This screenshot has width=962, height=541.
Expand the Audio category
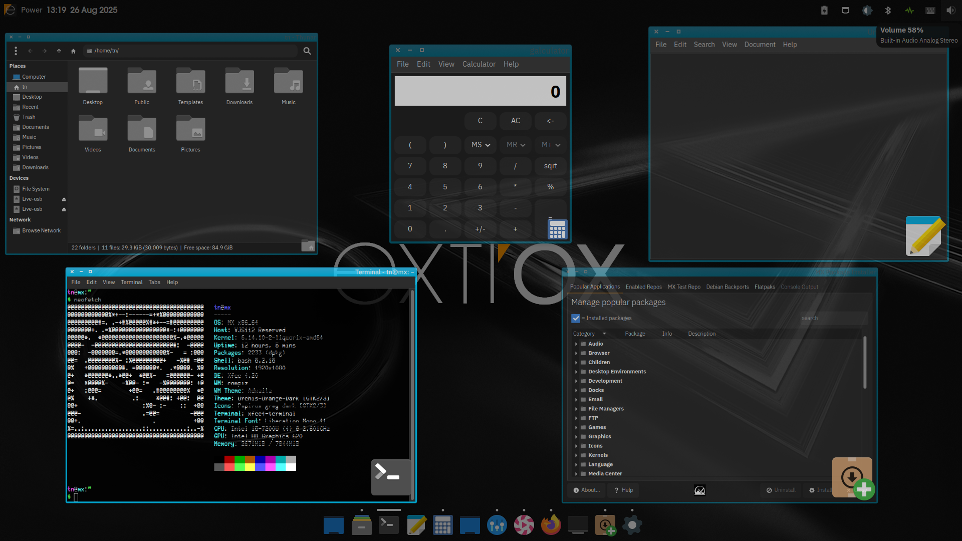(x=576, y=344)
